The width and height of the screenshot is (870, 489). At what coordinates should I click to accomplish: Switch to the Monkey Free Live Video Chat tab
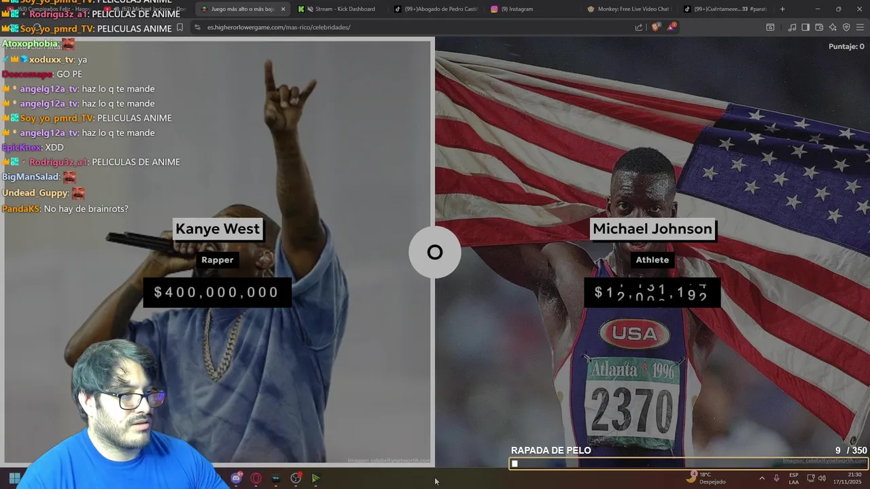pyautogui.click(x=629, y=9)
